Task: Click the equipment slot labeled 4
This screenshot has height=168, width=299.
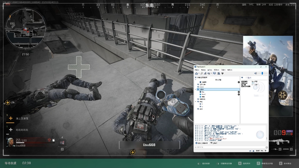Action: [62, 142]
